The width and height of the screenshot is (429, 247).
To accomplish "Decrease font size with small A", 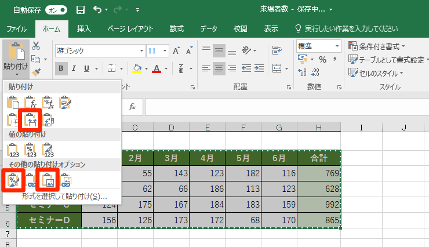I will point(189,51).
